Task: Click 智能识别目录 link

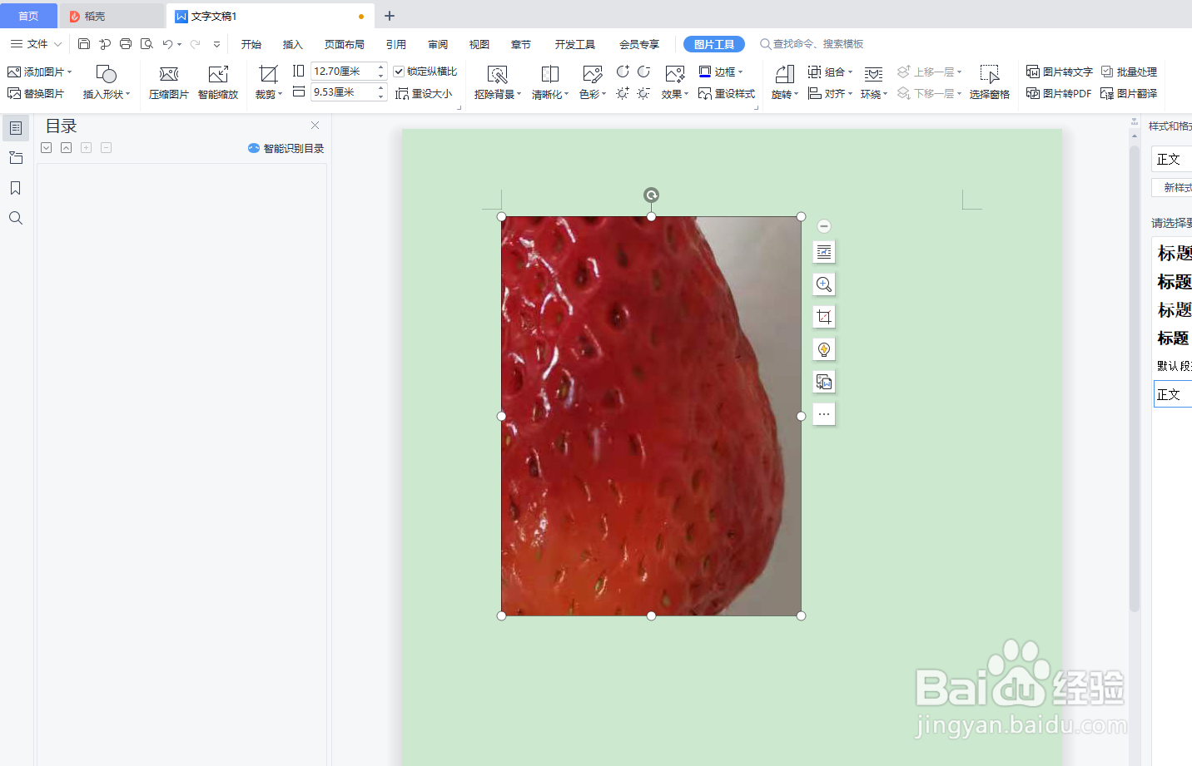Action: click(286, 148)
